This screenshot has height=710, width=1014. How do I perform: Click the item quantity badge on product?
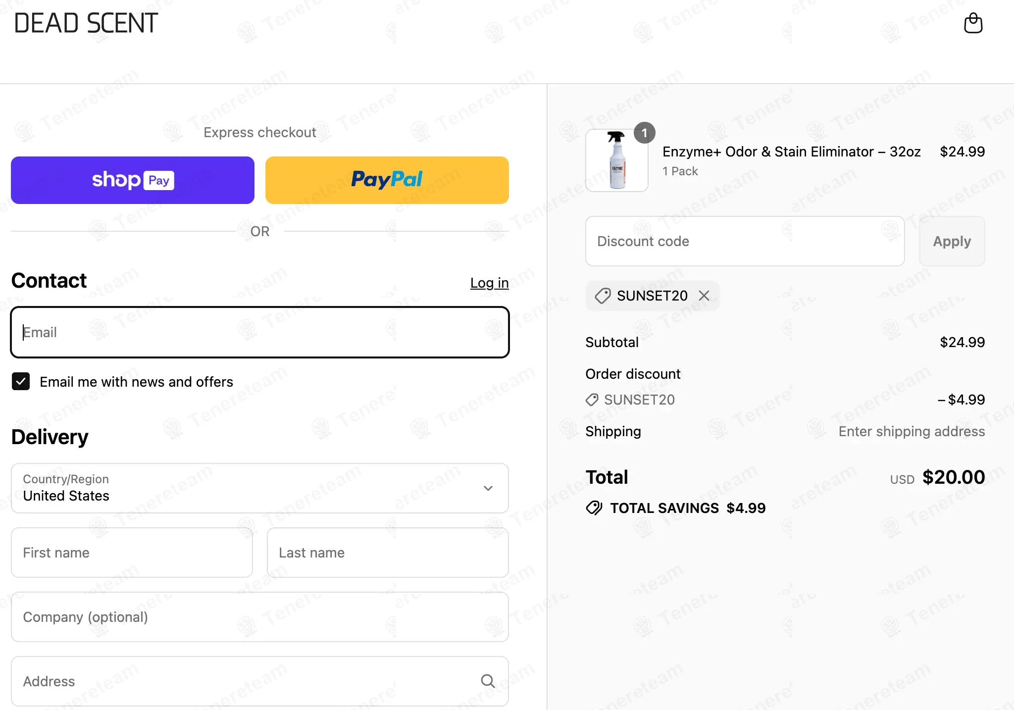pos(645,133)
